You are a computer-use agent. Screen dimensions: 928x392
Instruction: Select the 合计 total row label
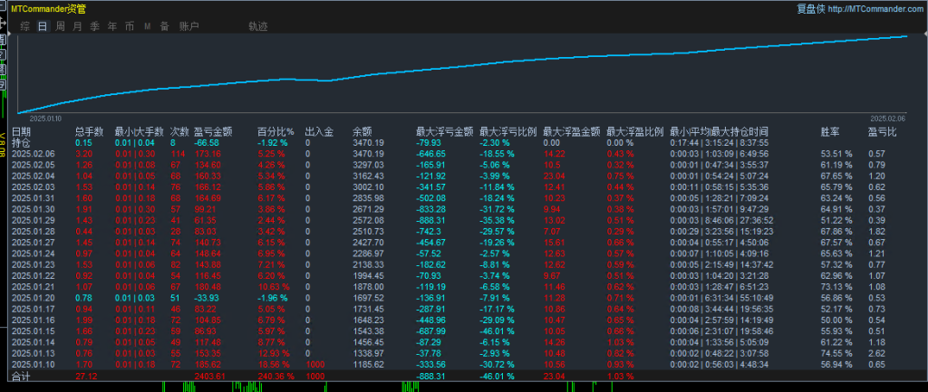pos(22,376)
